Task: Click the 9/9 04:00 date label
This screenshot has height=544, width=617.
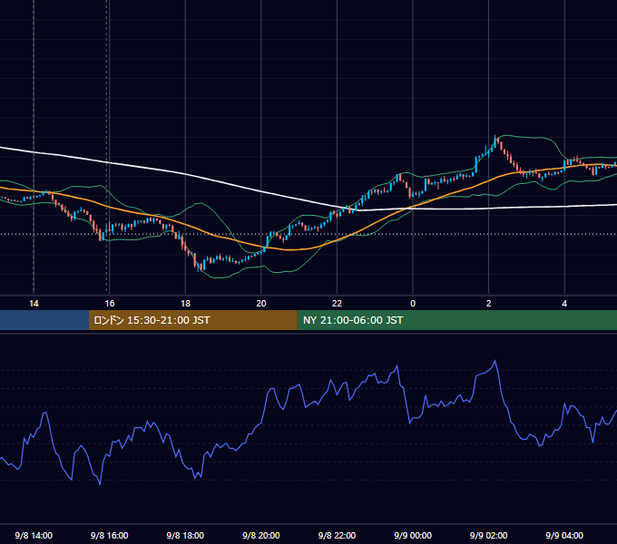Action: click(x=564, y=536)
